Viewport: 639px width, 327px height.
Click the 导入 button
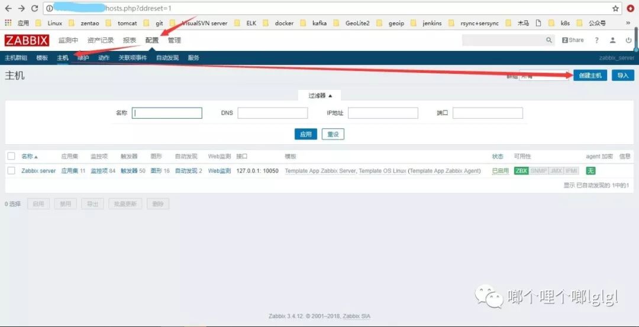tap(623, 75)
